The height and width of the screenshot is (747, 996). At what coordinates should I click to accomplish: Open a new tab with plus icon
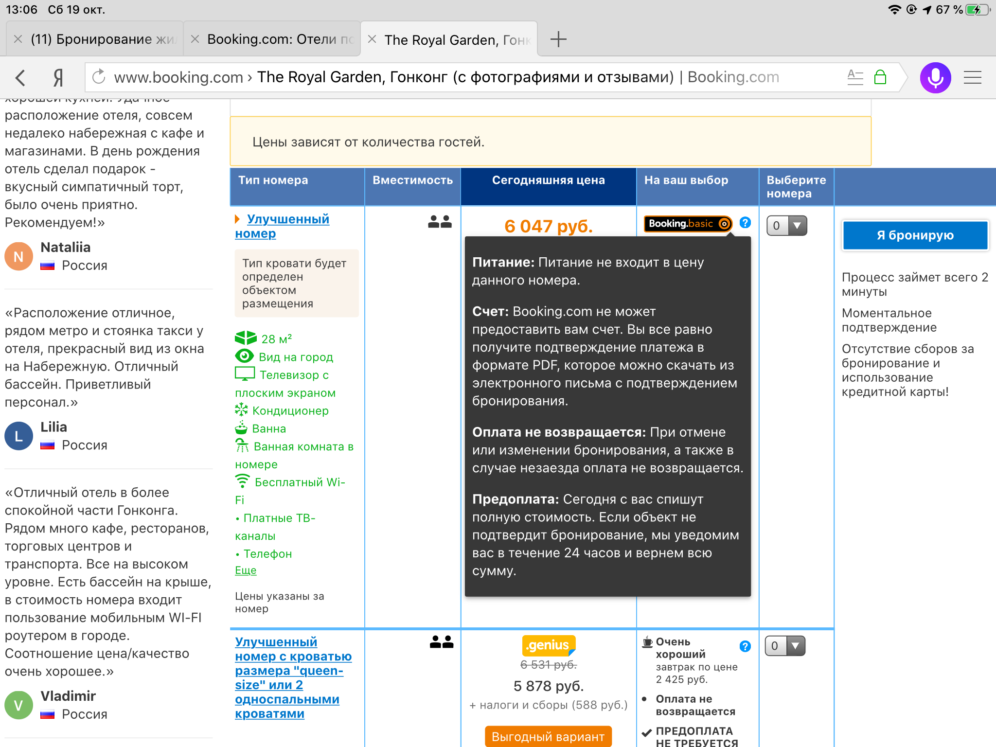(x=558, y=39)
